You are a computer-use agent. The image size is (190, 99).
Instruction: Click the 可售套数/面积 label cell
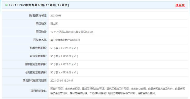[x=25, y=56]
